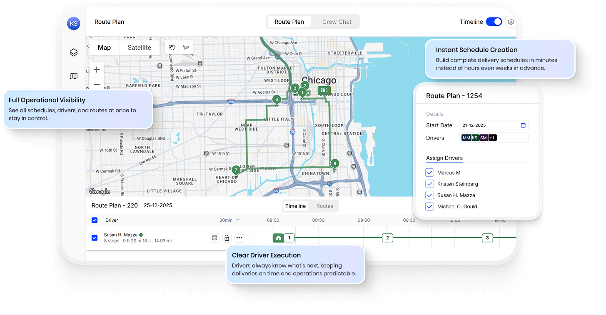Click stop marker 2 on Susan Mazza's timeline
Viewport: 606px width, 315px height.
pyautogui.click(x=387, y=237)
